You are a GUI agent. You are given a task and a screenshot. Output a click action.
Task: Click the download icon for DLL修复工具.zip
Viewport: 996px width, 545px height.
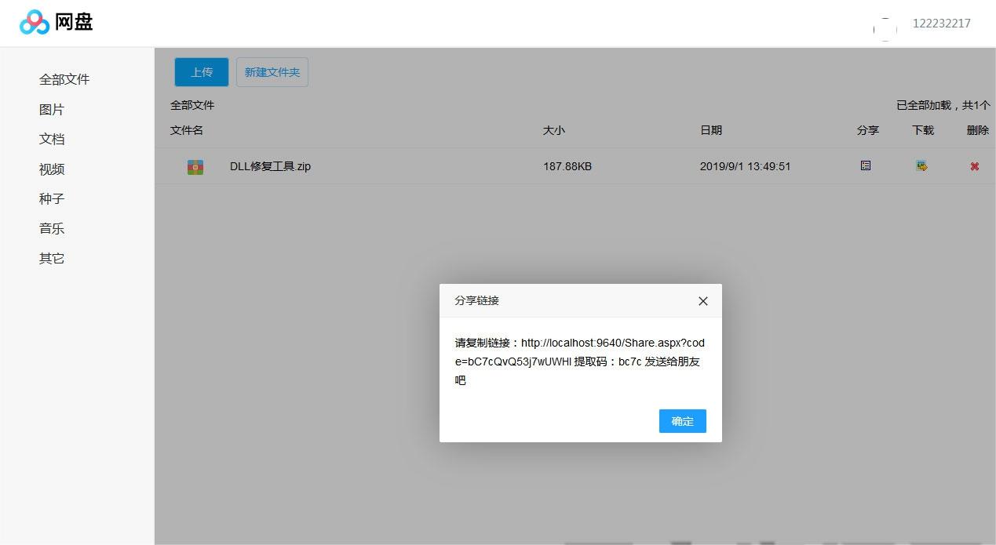[921, 166]
